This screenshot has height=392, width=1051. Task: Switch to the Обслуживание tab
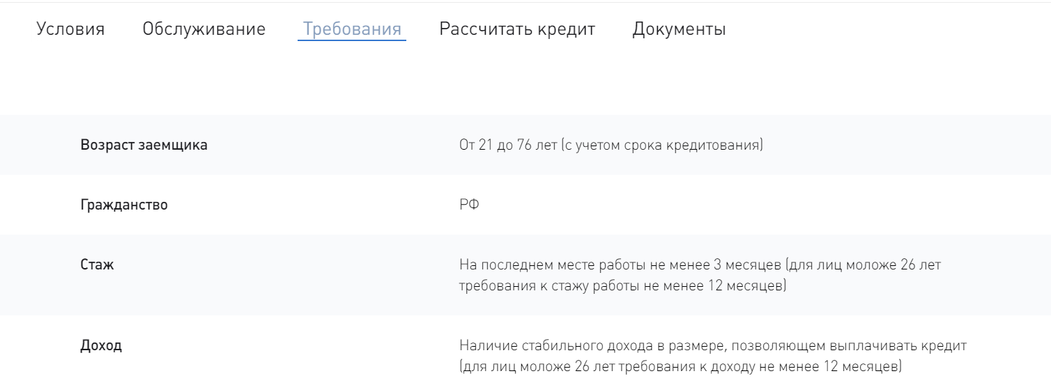(204, 29)
